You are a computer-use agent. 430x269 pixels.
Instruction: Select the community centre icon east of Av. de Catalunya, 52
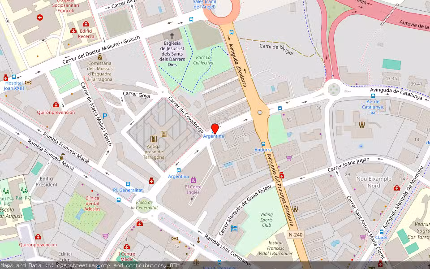coord(362,125)
